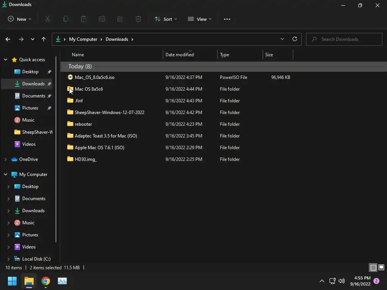Open the New item dropdown
The image size is (387, 290).
coord(20,19)
